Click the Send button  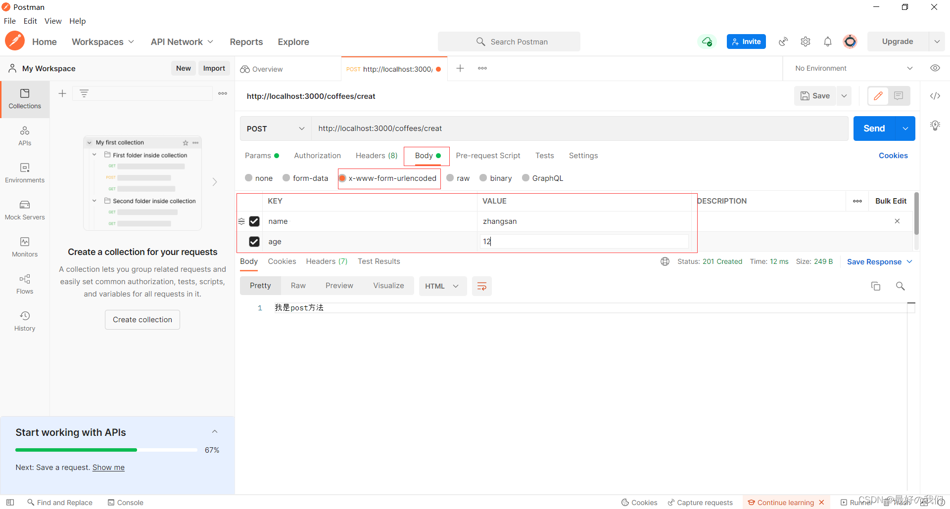pos(874,128)
